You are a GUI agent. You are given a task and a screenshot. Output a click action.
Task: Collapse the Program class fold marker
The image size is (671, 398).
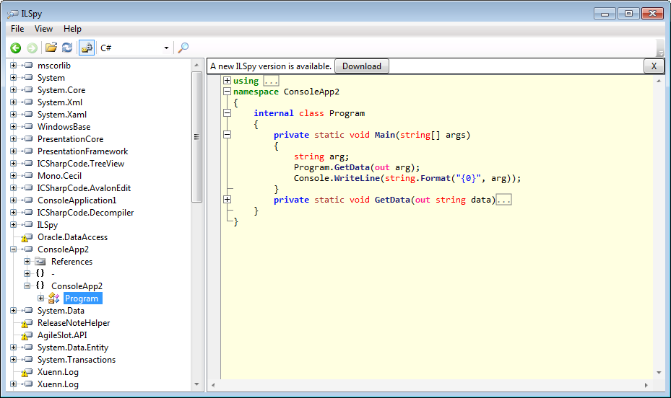pos(228,113)
